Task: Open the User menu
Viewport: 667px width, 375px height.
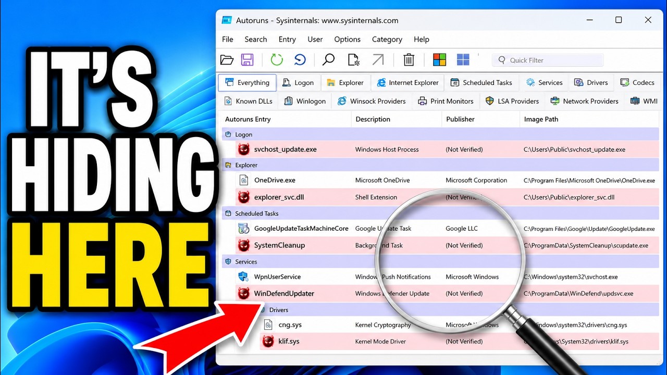Action: [315, 39]
